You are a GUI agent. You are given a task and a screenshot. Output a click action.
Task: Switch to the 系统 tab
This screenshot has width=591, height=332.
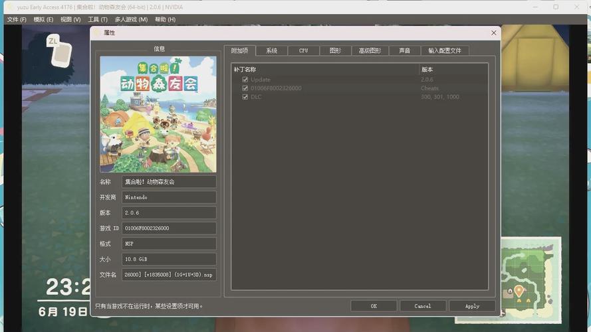[x=271, y=50]
